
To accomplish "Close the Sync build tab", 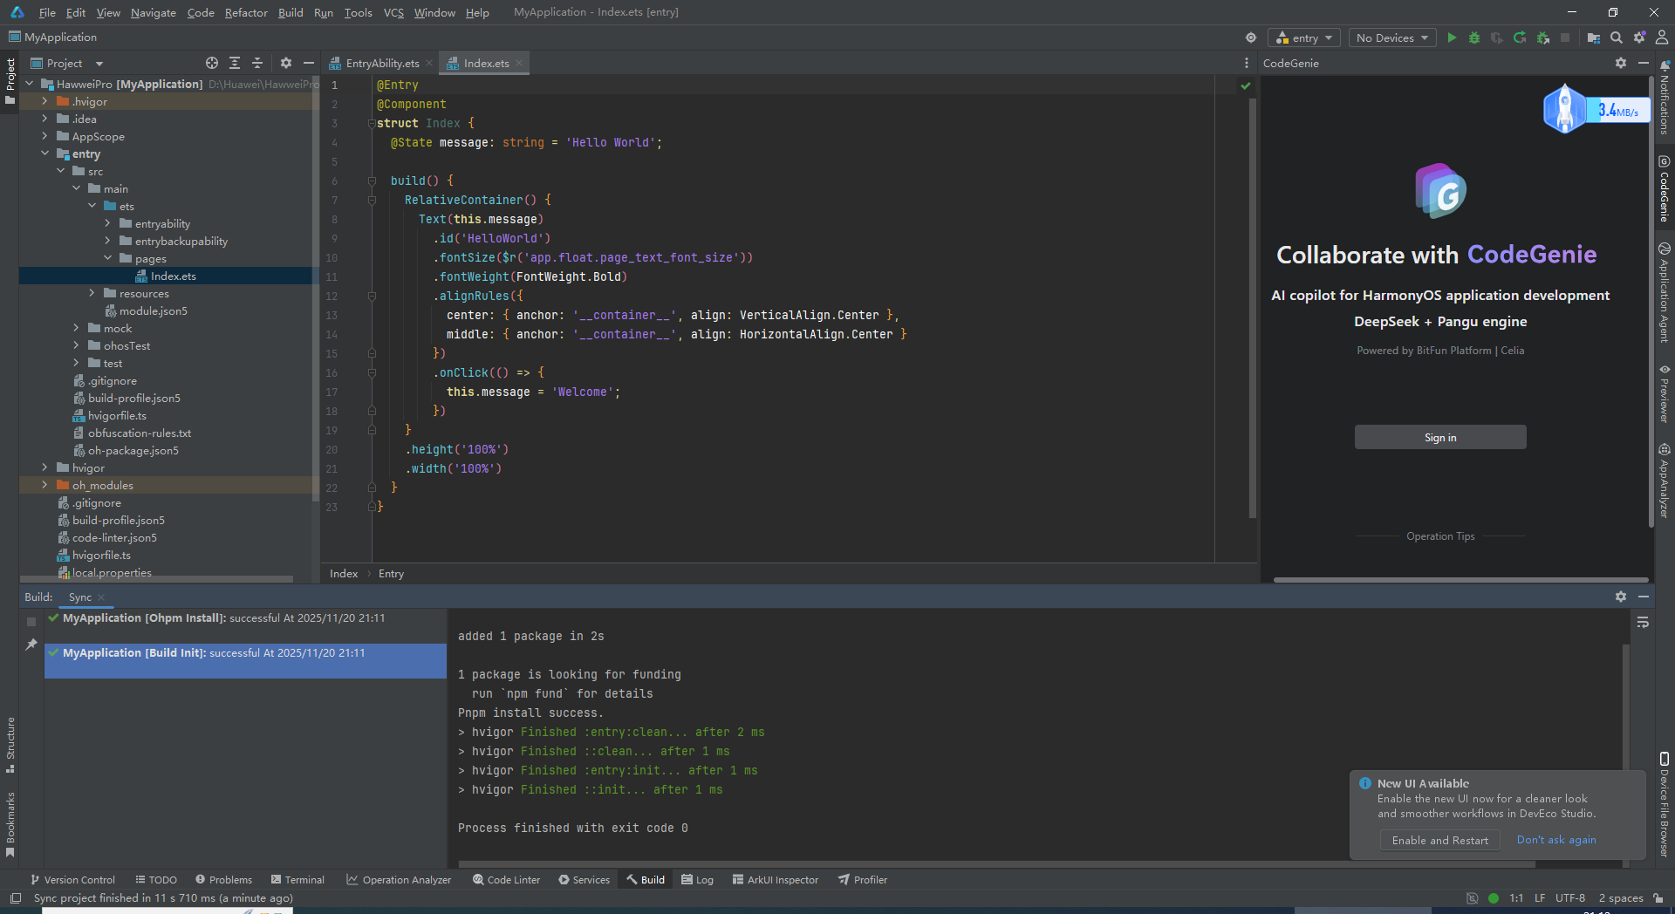I will click(x=101, y=597).
